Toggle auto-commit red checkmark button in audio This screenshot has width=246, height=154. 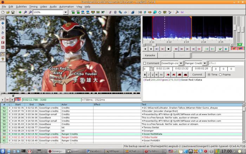[234, 49]
